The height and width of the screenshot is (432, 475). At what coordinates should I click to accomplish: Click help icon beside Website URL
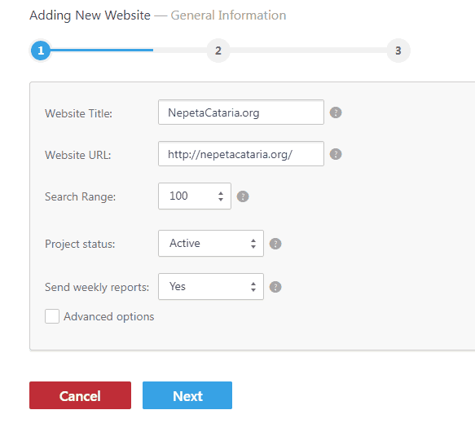point(336,154)
